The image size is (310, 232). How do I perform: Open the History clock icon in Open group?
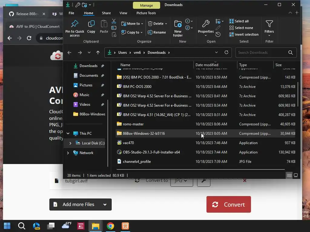click(218, 34)
